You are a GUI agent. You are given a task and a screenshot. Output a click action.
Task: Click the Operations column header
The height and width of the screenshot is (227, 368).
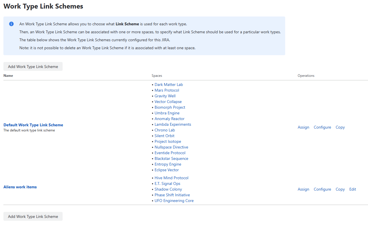click(306, 76)
